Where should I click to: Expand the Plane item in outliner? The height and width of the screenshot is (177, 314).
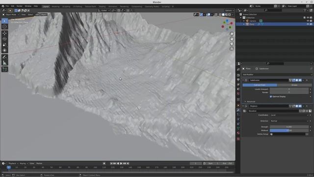[x=244, y=24]
